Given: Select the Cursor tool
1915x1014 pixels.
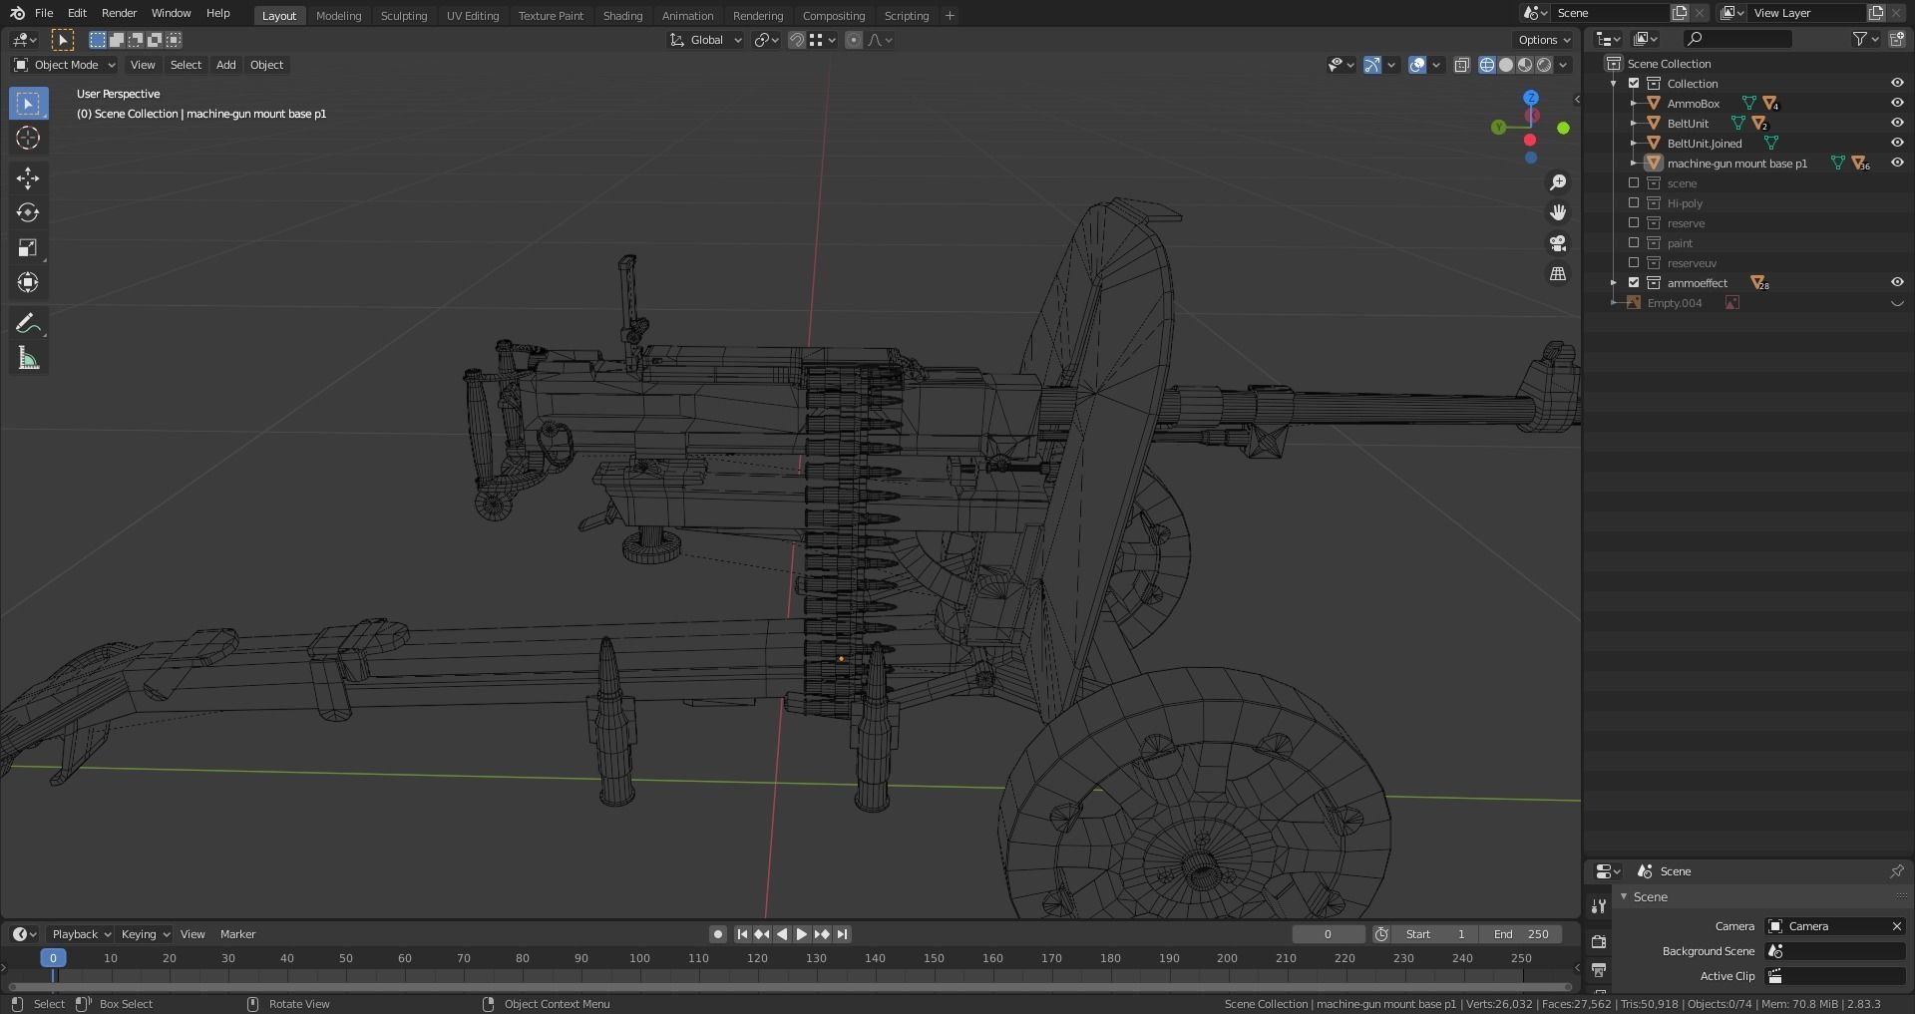Looking at the screenshot, I should [28, 138].
